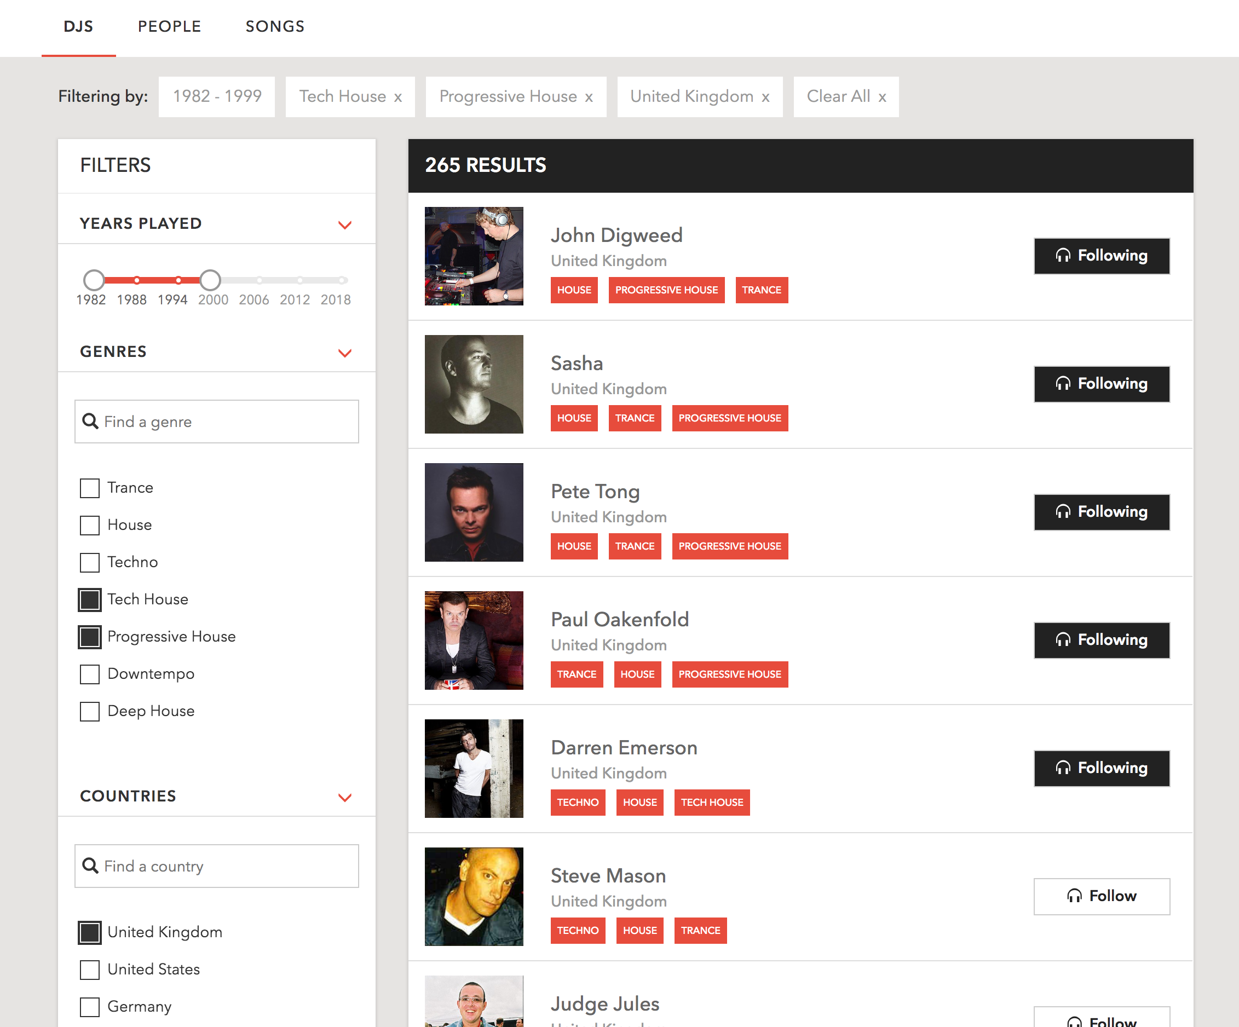Open Paul Oakenfold's DJ name link
The height and width of the screenshot is (1027, 1239).
(620, 619)
